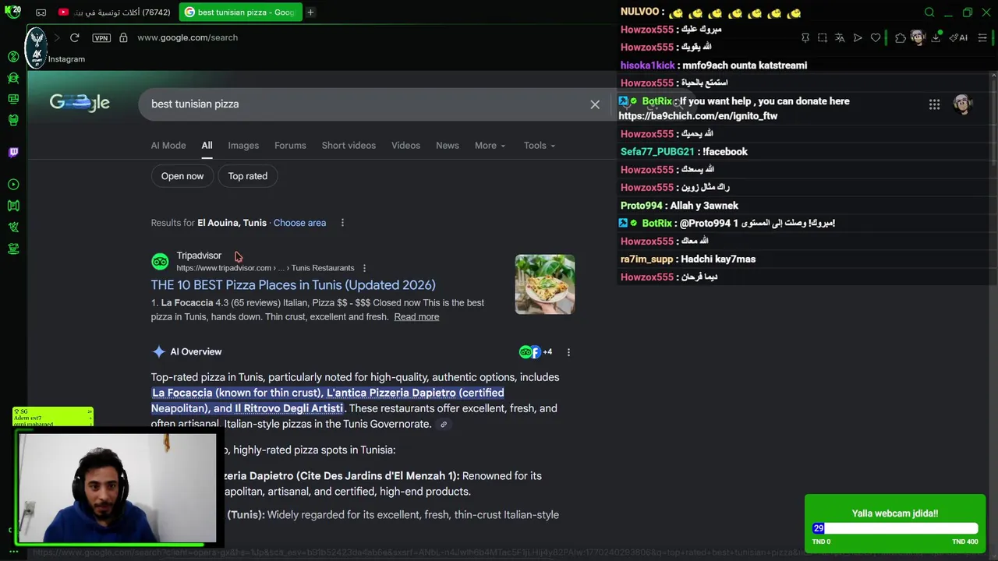Open the Opera GX menu logo
Viewport: 998px width, 561px height.
click(x=12, y=12)
